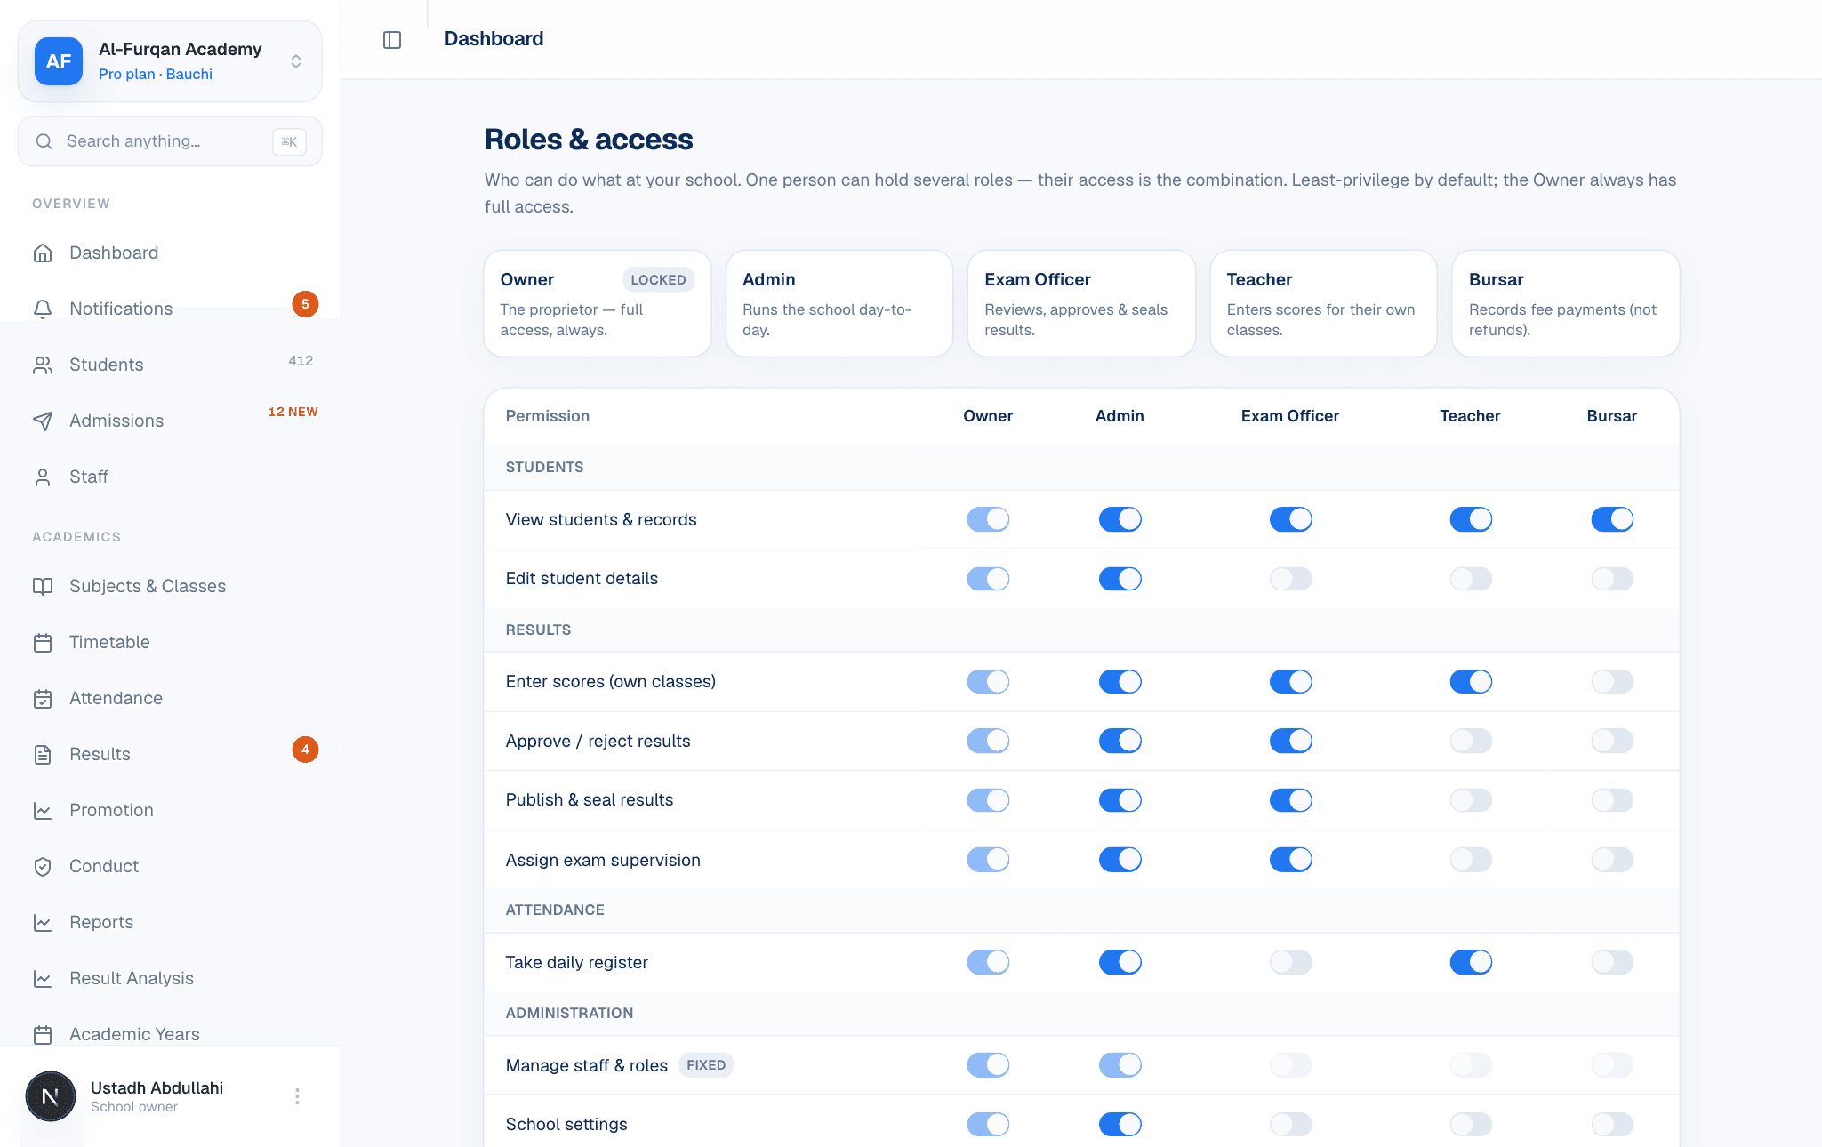Screen dimensions: 1822x1147
Task: Click the FIXED badge on Manage staff
Action: pos(706,1065)
